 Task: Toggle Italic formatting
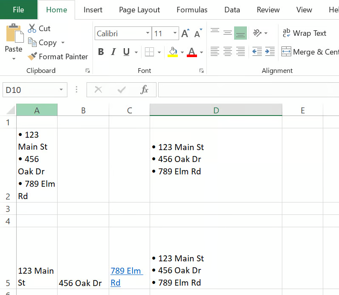[113, 52]
